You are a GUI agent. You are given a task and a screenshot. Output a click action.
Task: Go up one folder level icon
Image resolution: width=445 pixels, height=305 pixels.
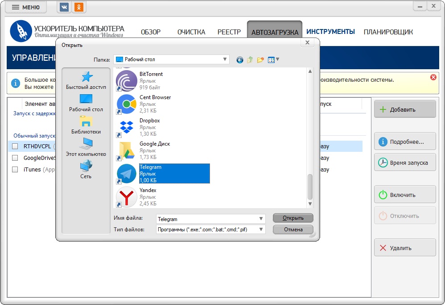pyautogui.click(x=250, y=60)
